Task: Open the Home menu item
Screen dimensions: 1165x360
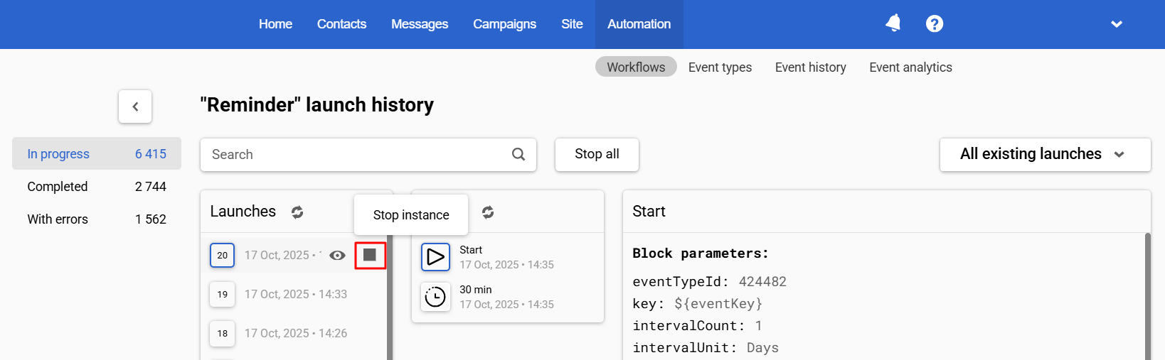Action: 275,24
